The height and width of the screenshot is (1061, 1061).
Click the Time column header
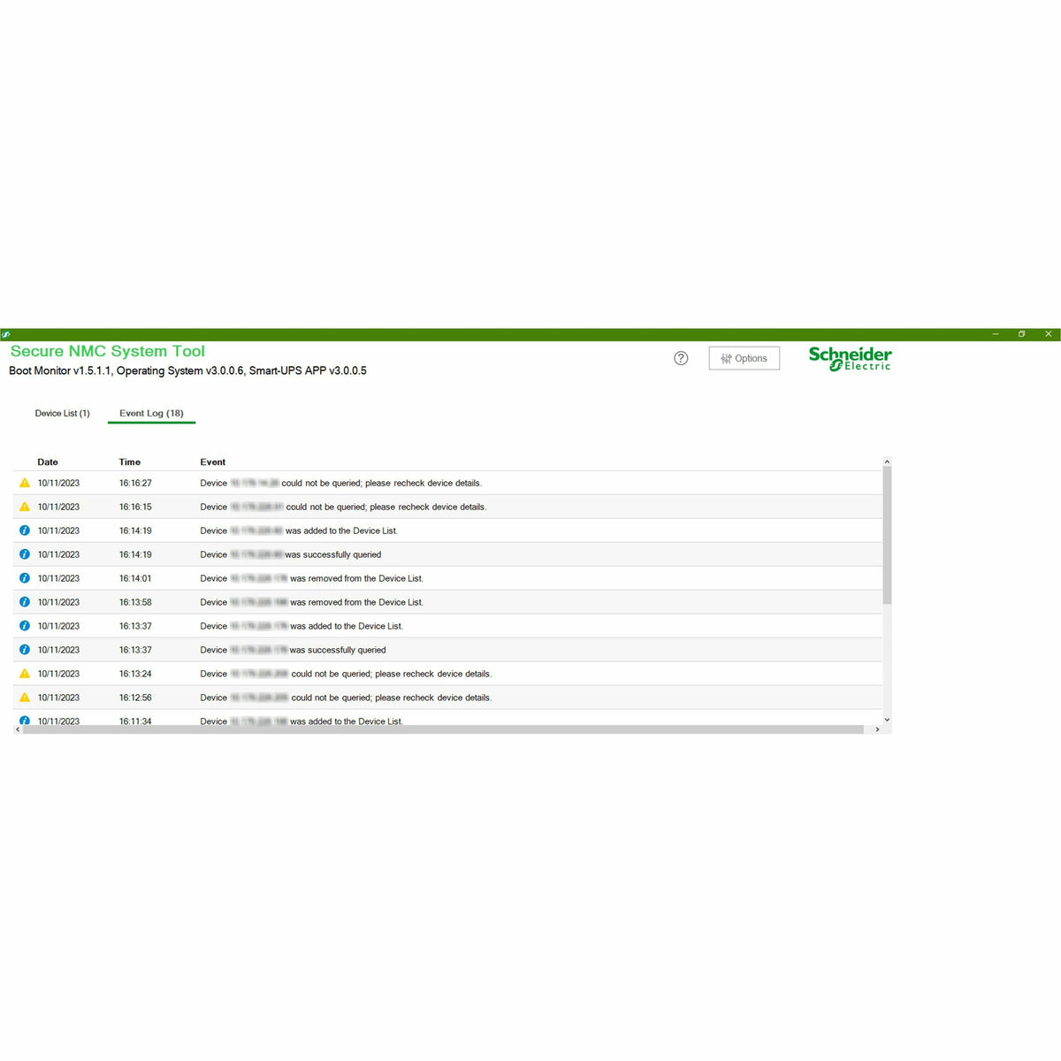(130, 462)
